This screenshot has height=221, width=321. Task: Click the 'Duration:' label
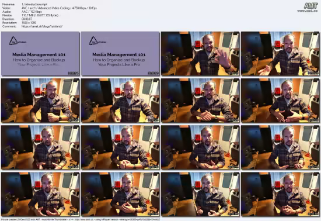[8, 19]
